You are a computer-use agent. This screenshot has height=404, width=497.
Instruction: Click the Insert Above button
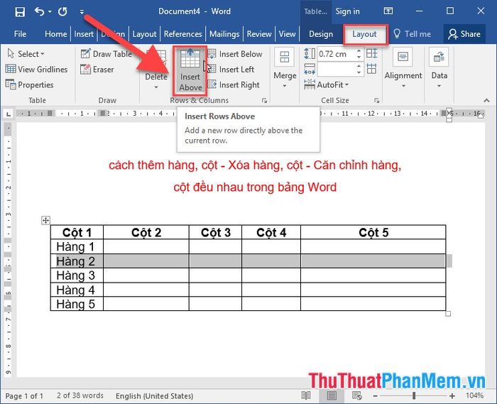[190, 70]
